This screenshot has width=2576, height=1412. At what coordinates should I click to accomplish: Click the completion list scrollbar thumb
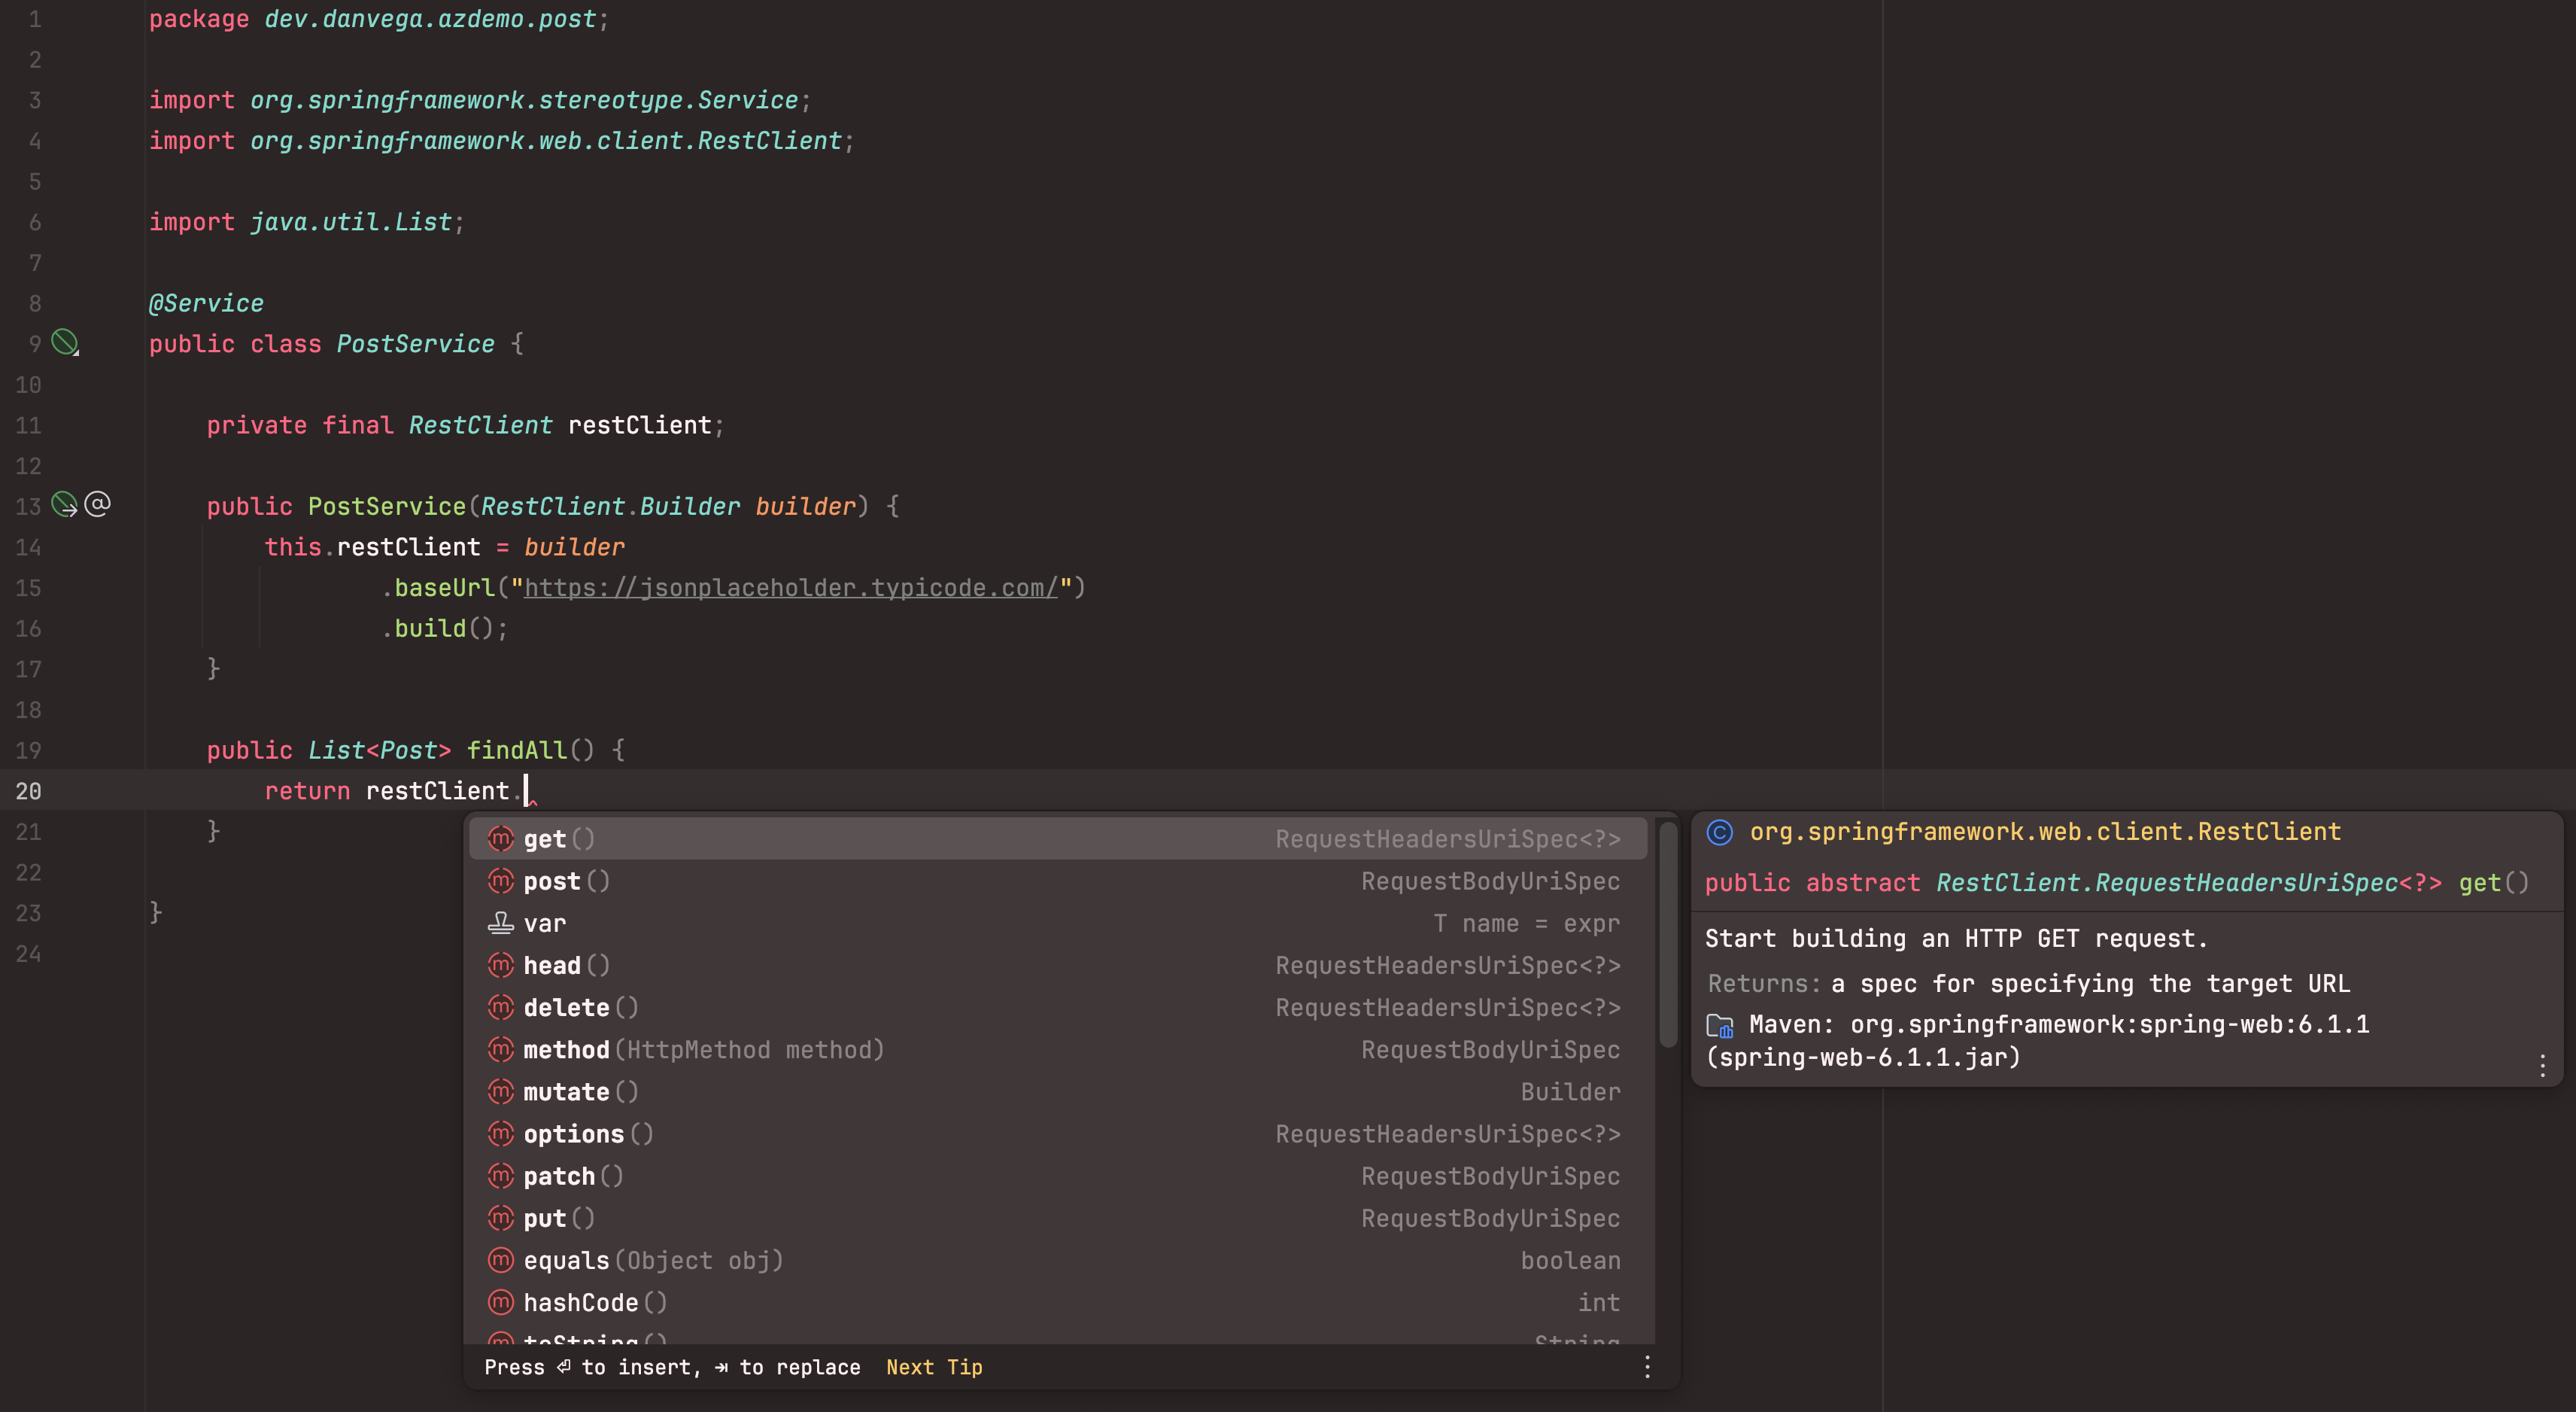(x=1667, y=933)
